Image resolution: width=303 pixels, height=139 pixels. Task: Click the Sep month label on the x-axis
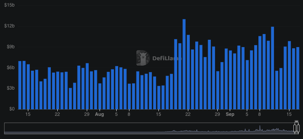click(230, 114)
